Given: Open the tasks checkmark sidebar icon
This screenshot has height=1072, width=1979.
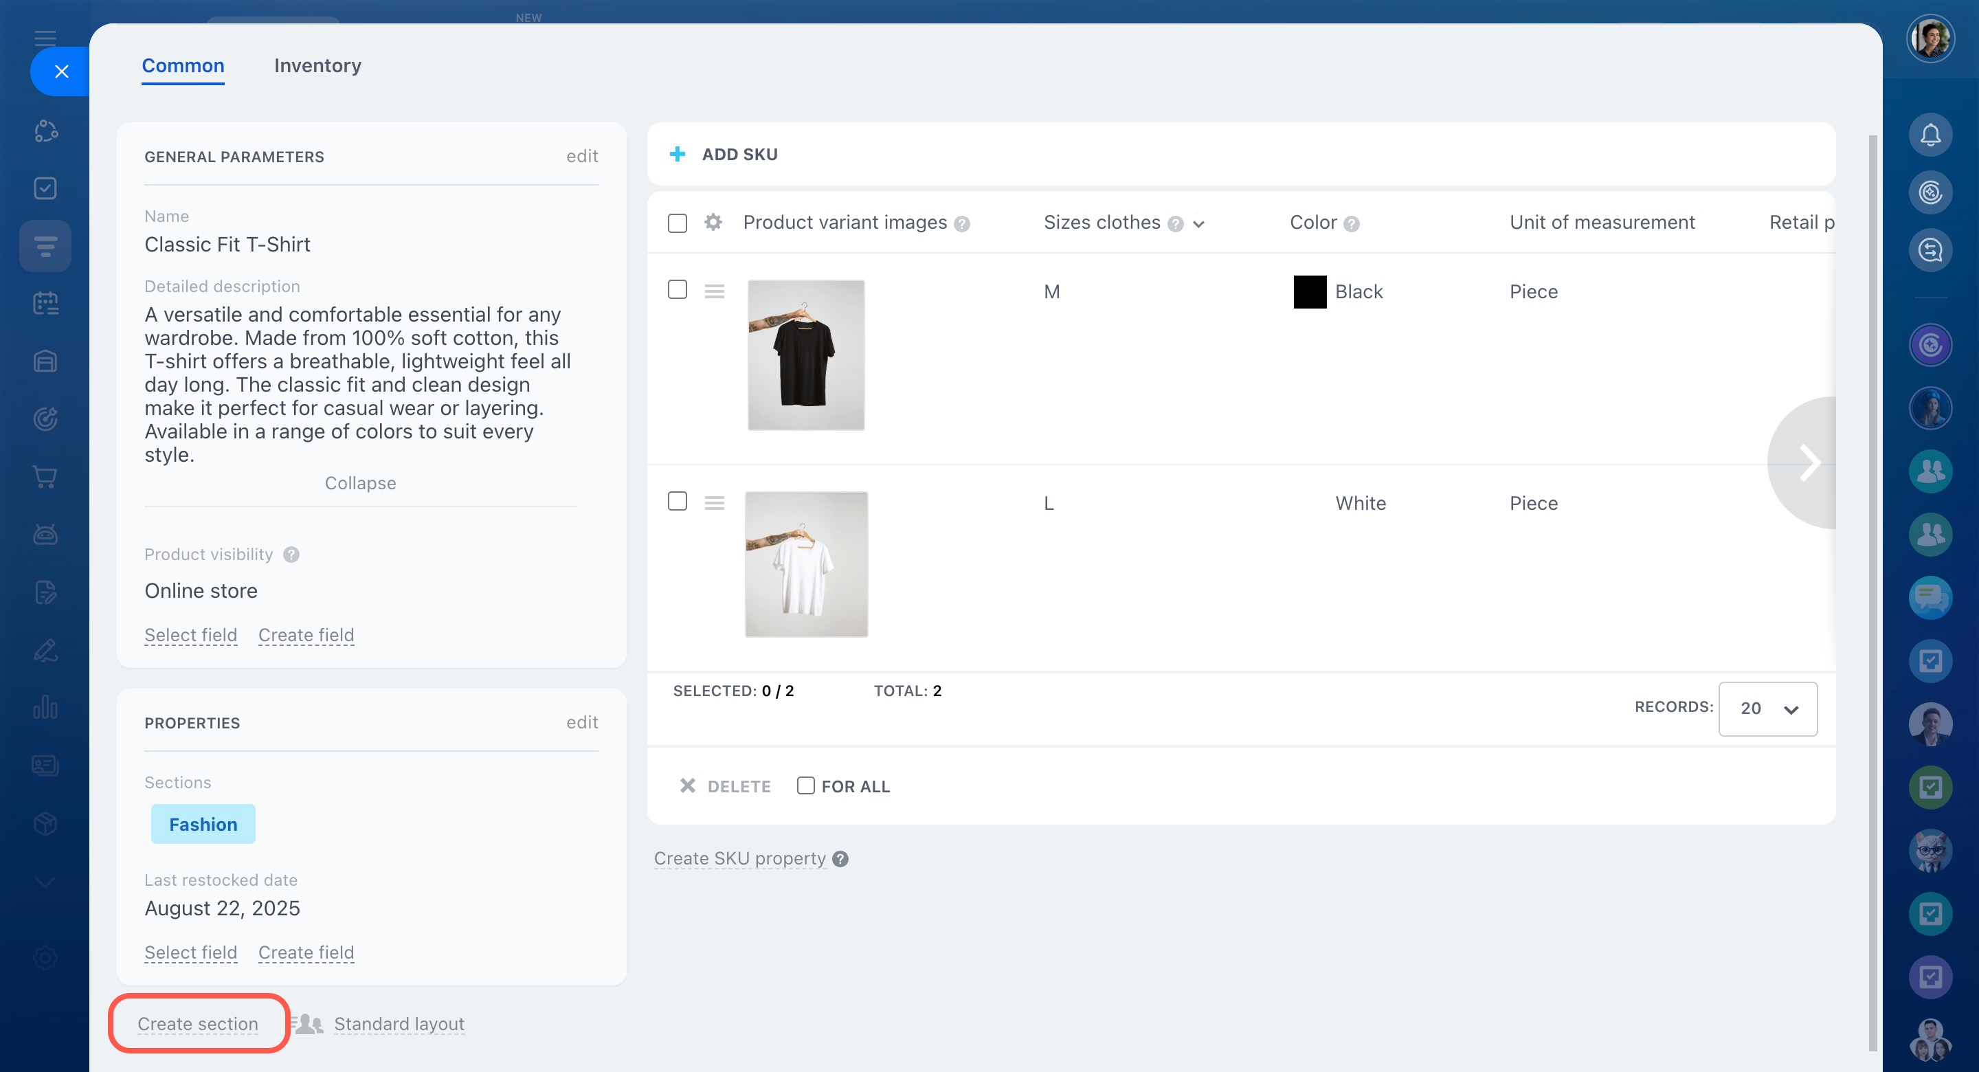Looking at the screenshot, I should tap(45, 188).
